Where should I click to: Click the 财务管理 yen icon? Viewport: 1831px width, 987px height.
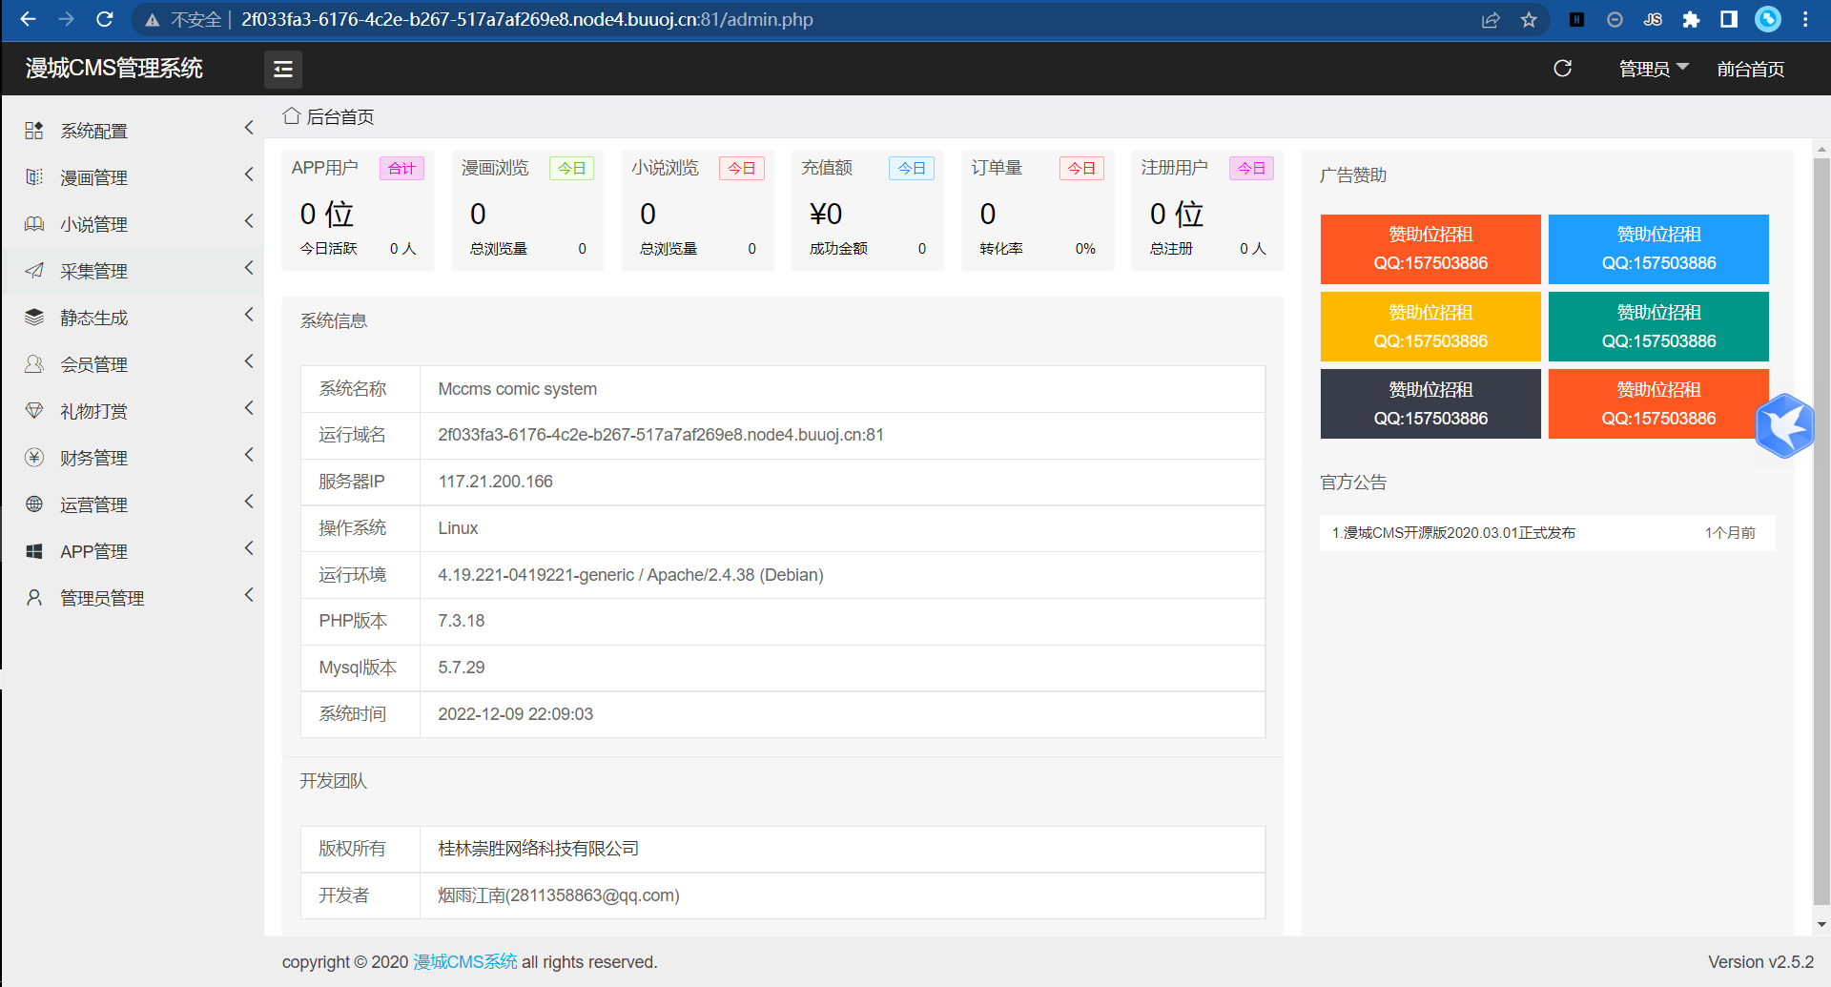tap(34, 458)
